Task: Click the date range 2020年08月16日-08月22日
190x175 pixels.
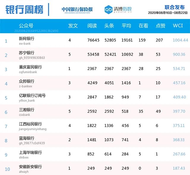Action: 168,13
